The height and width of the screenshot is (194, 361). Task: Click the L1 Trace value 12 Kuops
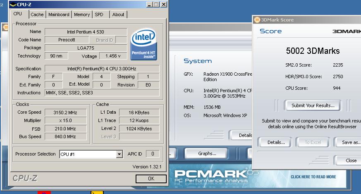139,120
